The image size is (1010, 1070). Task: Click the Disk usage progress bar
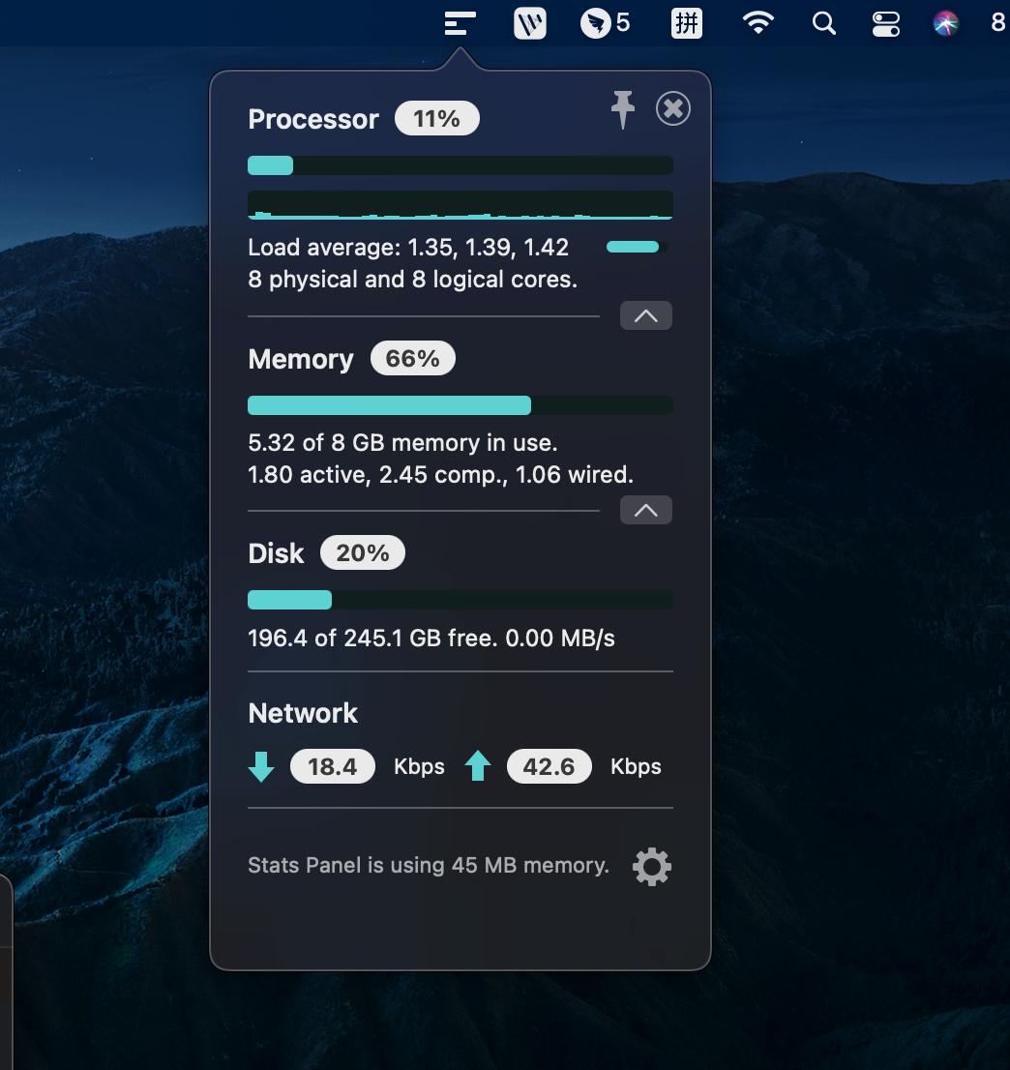click(460, 600)
